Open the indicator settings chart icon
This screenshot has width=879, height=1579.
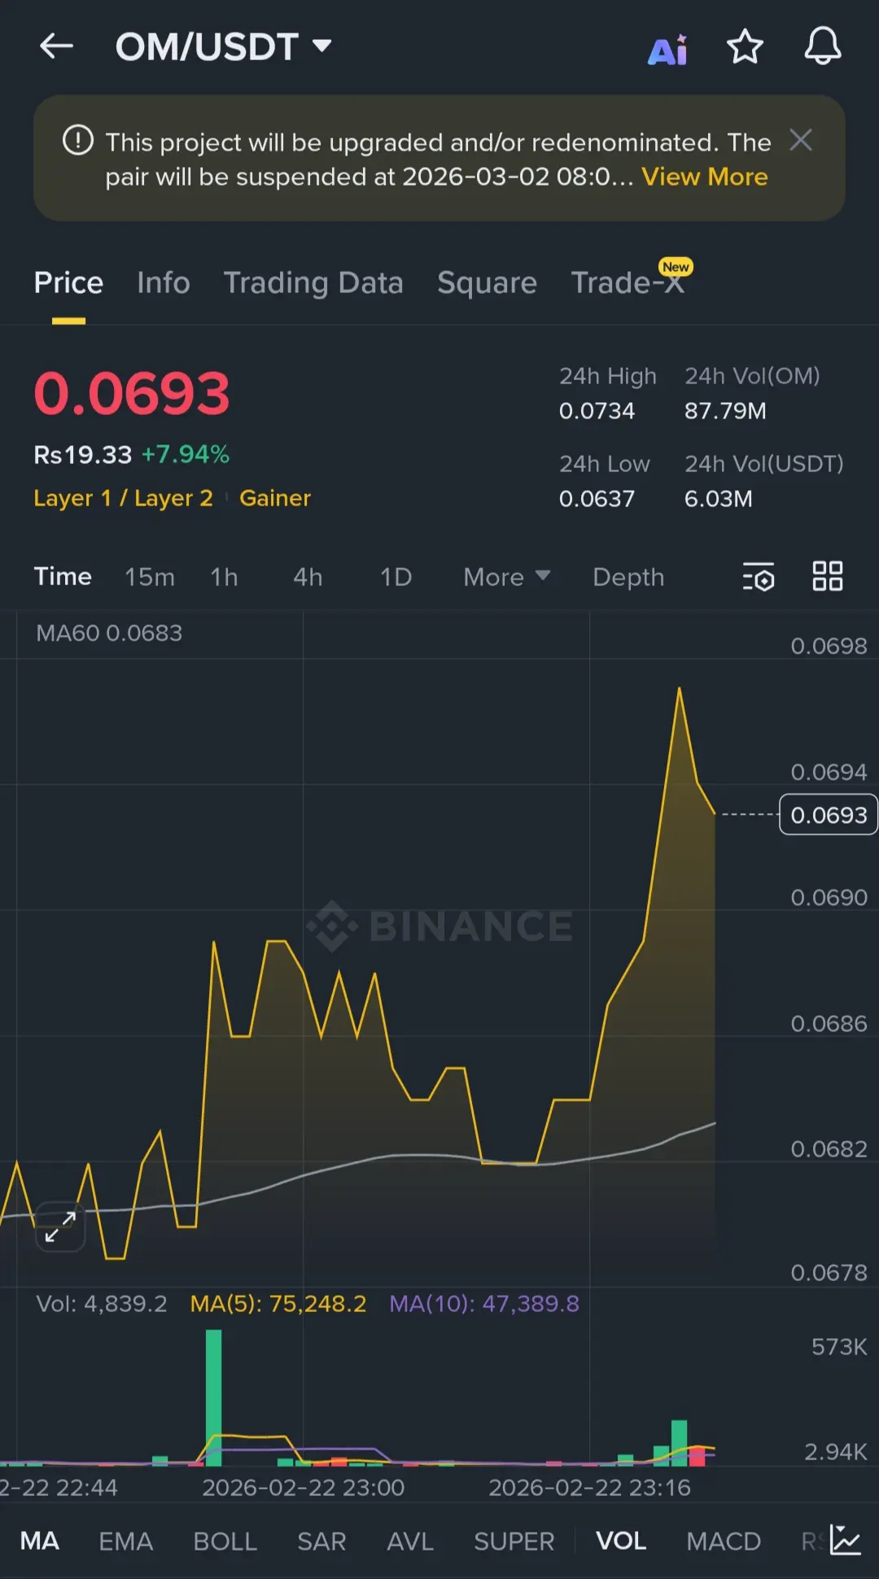(x=846, y=1540)
